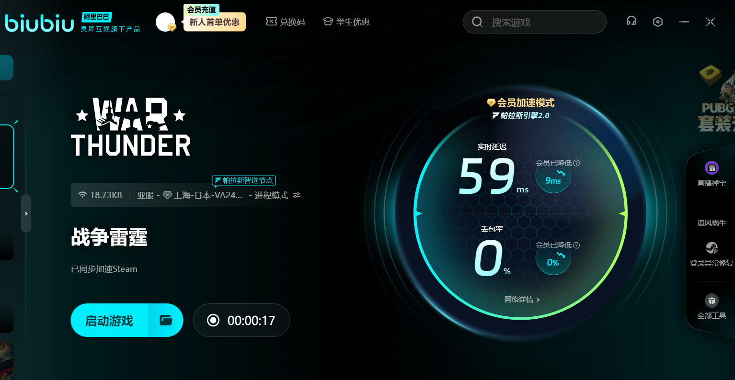Open 网络详情 network details
This screenshot has height=380, width=735.
522,300
